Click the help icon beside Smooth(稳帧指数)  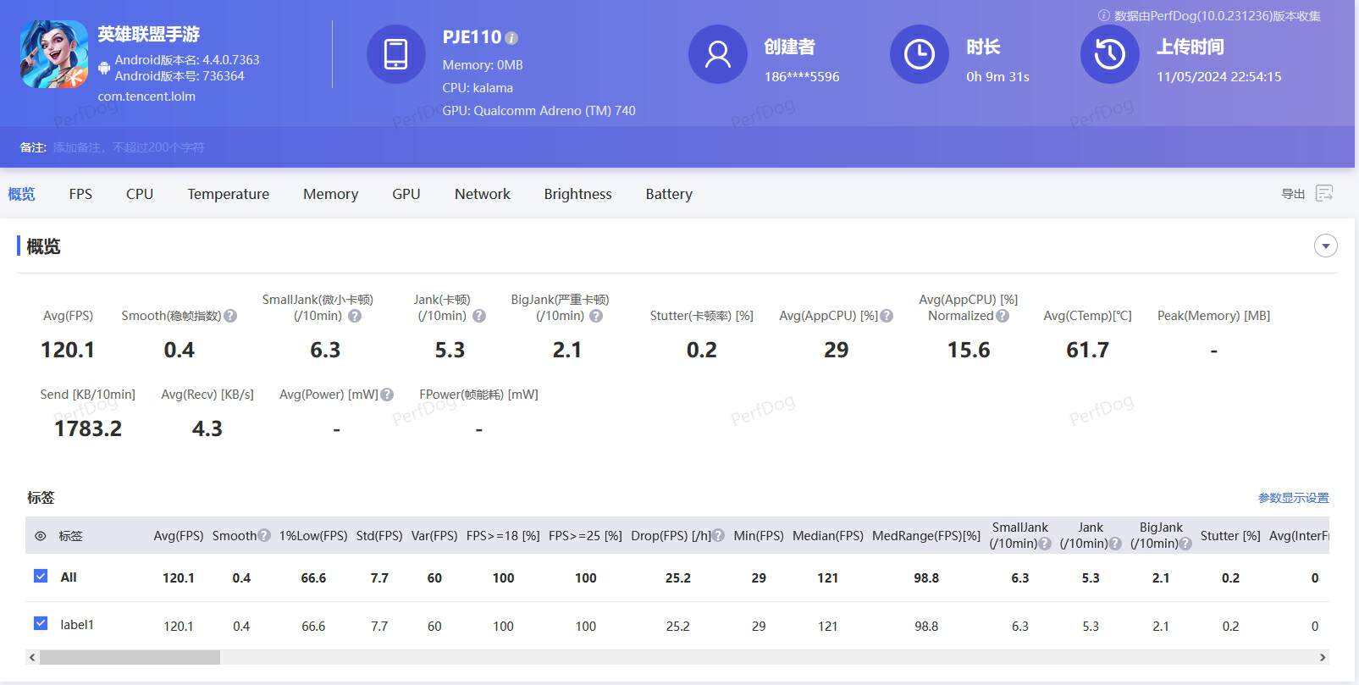click(x=230, y=316)
